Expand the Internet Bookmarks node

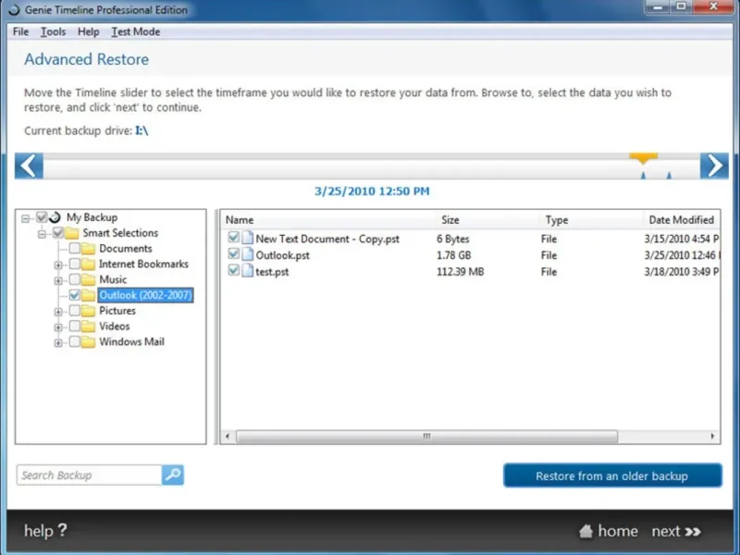coord(58,265)
